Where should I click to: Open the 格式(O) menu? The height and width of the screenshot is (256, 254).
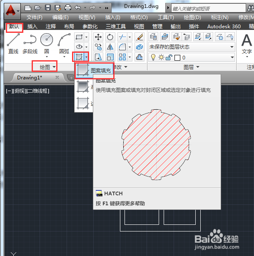139,17
